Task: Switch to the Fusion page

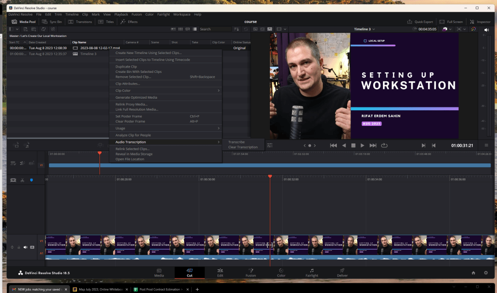Action: coord(250,273)
